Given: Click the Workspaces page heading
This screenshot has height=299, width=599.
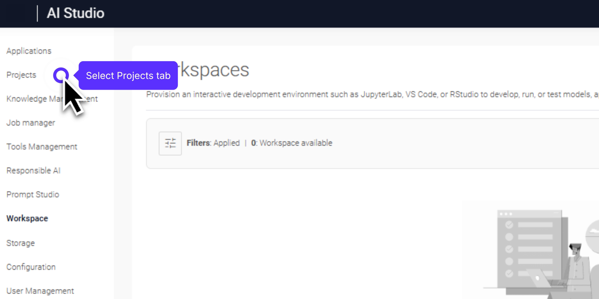Looking at the screenshot, I should [x=215, y=70].
